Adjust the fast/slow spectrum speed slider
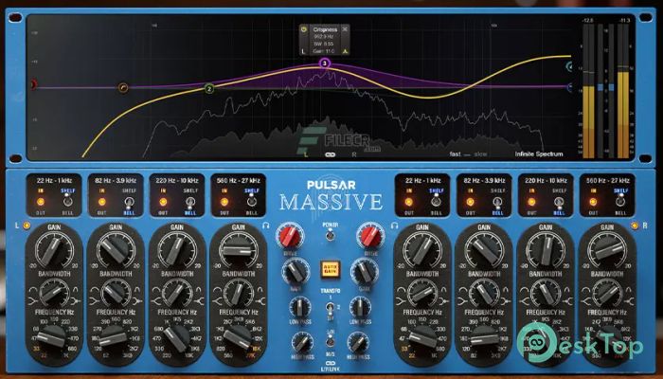 pyautogui.click(x=467, y=154)
